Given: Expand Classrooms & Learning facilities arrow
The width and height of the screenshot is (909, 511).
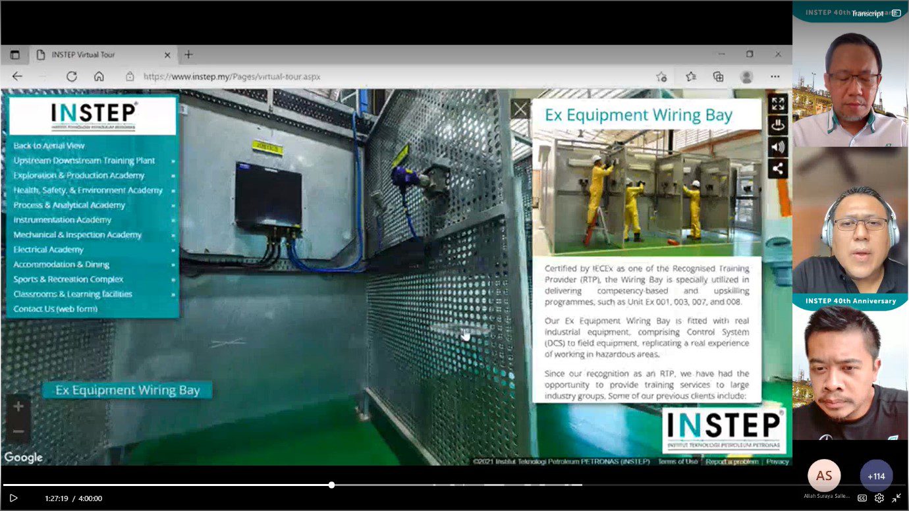Looking at the screenshot, I should pyautogui.click(x=173, y=294).
